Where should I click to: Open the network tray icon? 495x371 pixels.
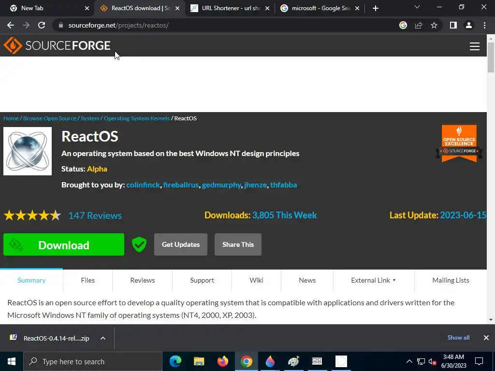[421, 361]
